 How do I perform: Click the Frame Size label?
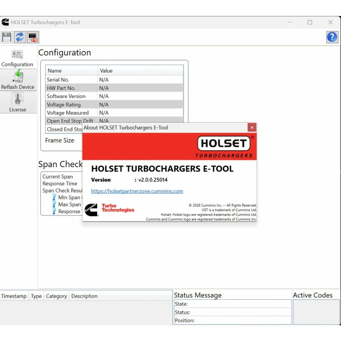(x=60, y=140)
